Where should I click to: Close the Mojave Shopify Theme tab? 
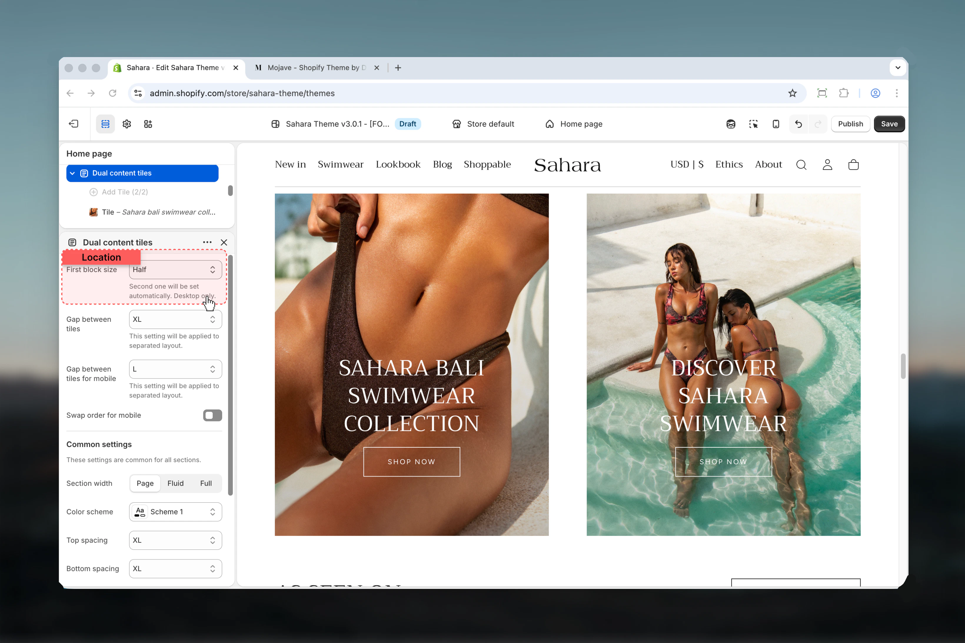(x=377, y=68)
